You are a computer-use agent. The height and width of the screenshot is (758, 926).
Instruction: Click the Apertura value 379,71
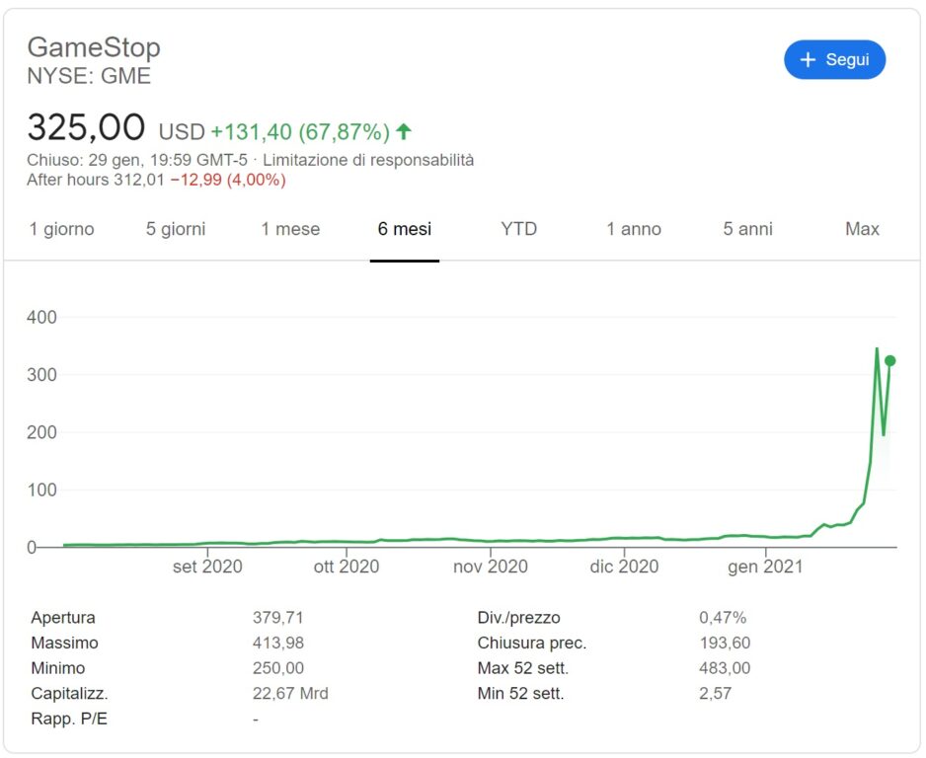pos(277,618)
